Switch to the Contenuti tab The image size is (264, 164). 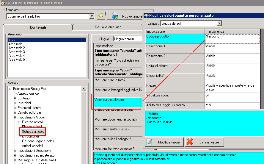coord(38,27)
